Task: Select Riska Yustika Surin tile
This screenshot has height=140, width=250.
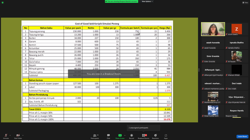Action: tap(213, 111)
